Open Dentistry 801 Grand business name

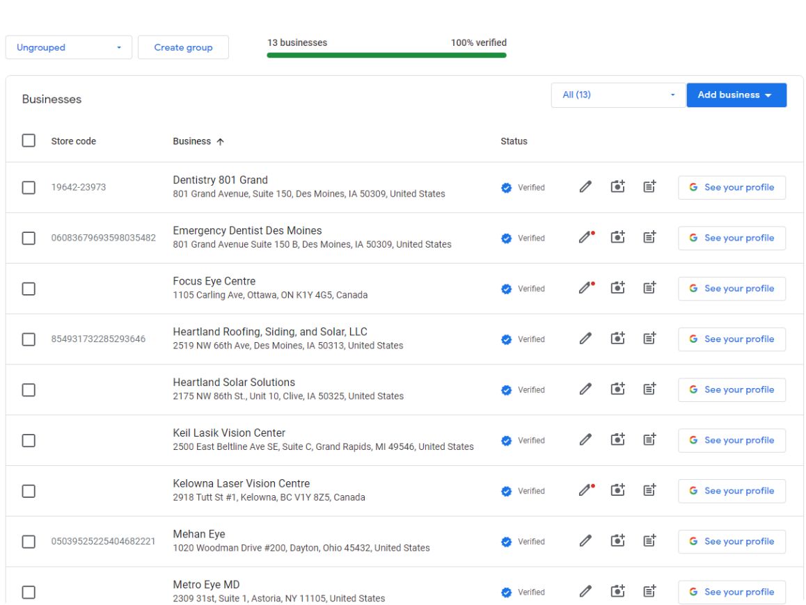[x=220, y=179]
